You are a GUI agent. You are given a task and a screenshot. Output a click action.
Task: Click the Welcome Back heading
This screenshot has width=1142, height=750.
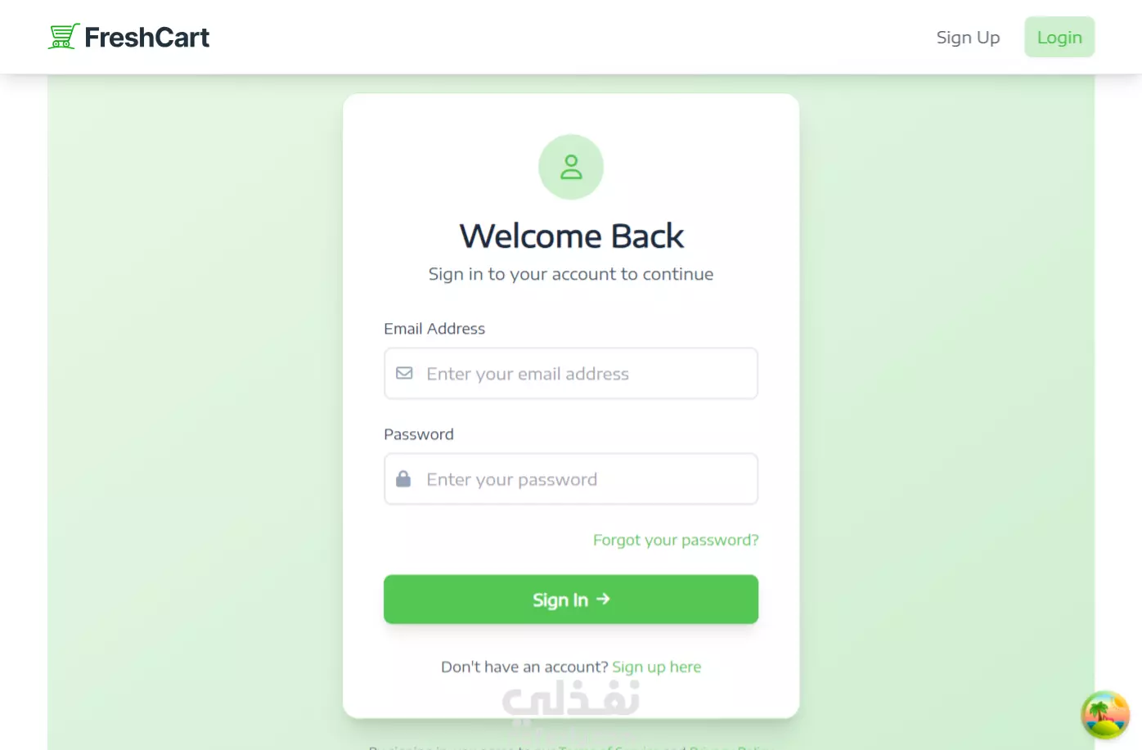tap(571, 236)
